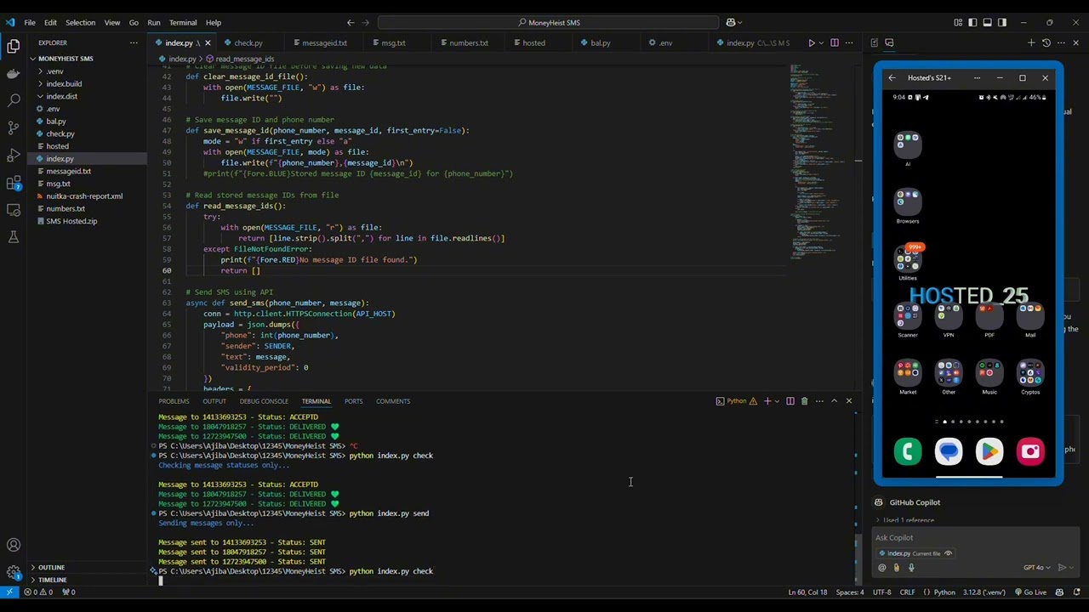
Task: Expand the index.build folder
Action: pyautogui.click(x=64, y=83)
